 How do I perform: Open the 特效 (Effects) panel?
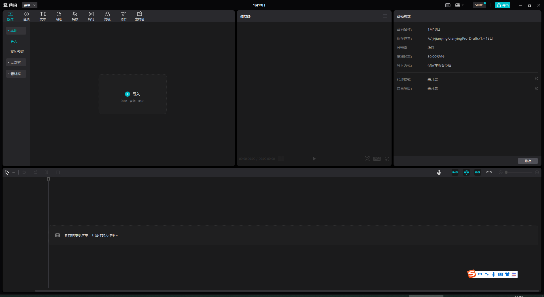pos(75,16)
